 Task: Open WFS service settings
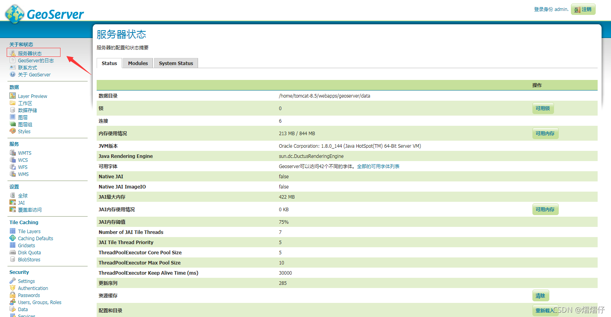coord(22,167)
